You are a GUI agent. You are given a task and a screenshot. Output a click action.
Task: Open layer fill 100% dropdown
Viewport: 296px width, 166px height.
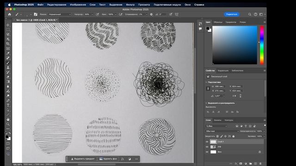(264, 136)
